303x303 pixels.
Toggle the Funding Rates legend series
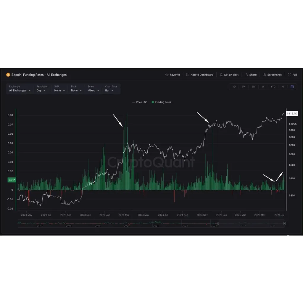161,102
